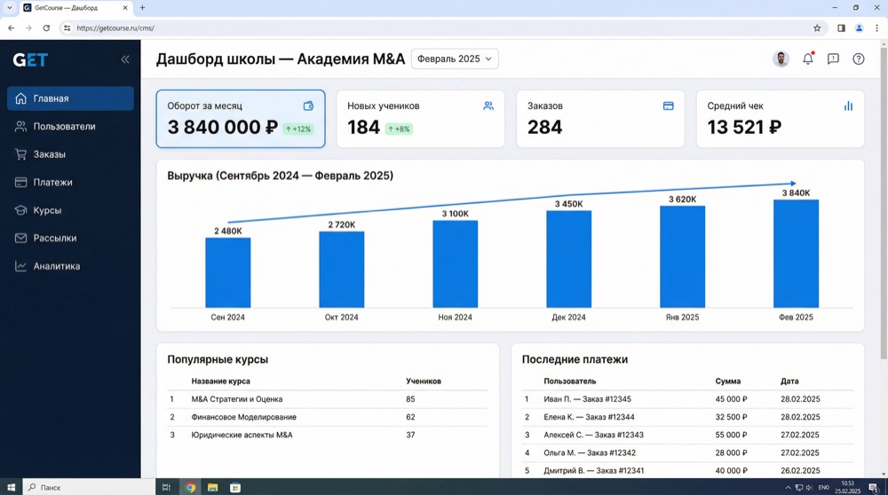Viewport: 888px width, 495px height.
Task: Open the user profile avatar
Action: (x=781, y=59)
